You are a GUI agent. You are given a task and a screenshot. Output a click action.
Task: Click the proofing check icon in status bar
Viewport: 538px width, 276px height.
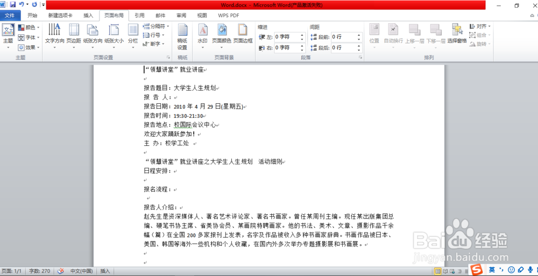60,271
